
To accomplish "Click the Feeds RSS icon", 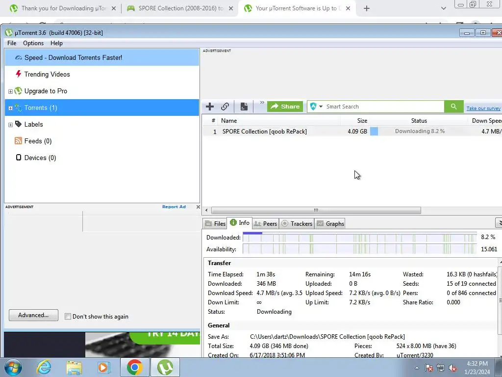I will click(18, 141).
